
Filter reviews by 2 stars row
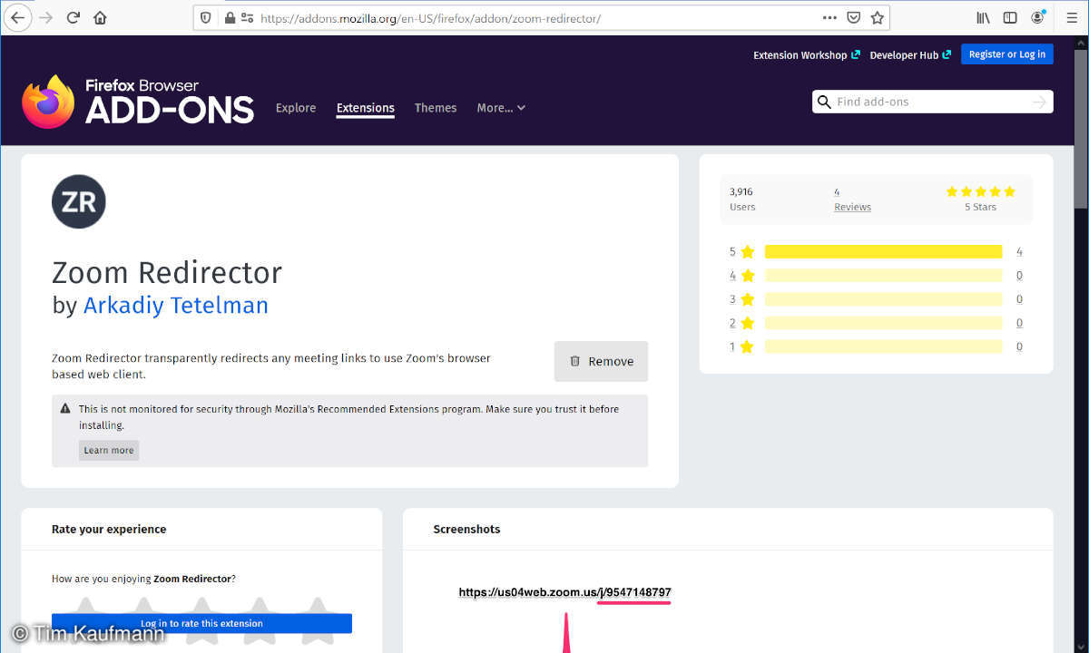pyautogui.click(x=876, y=323)
